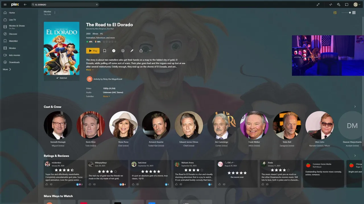Open Elton John cast profile

click(x=320, y=125)
